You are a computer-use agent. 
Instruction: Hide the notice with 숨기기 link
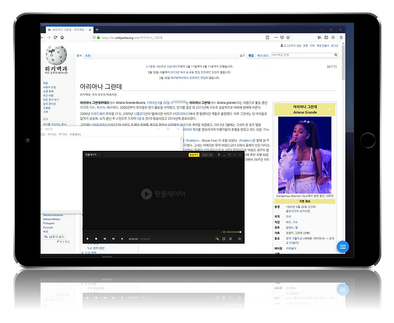pos(332,67)
